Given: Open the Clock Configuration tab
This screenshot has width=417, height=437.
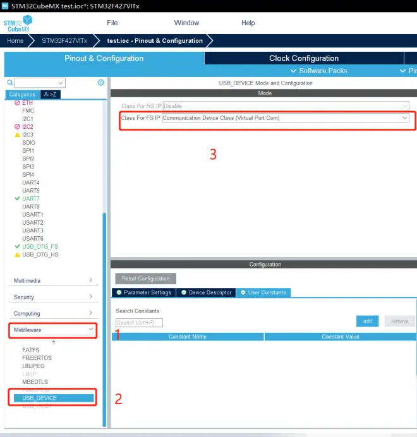Looking at the screenshot, I should [303, 58].
